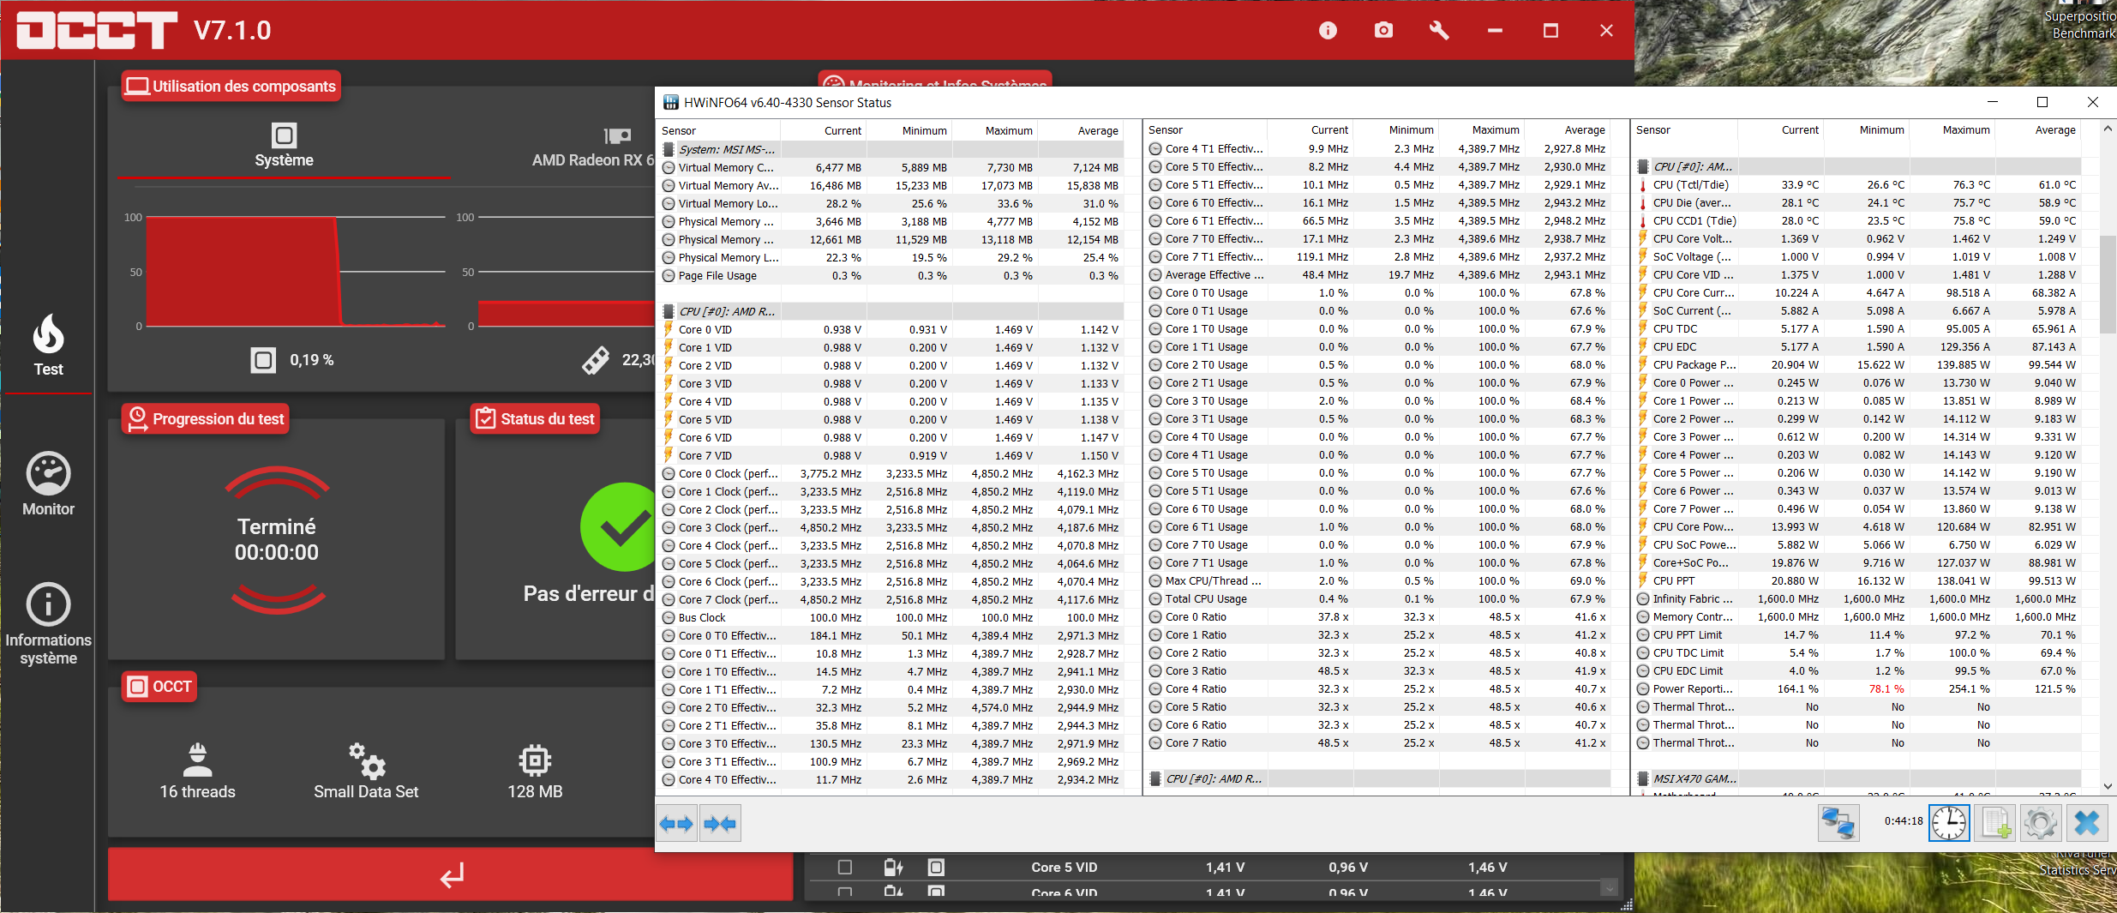Click OCCT sensor list scroll-down arrow

pyautogui.click(x=1610, y=889)
